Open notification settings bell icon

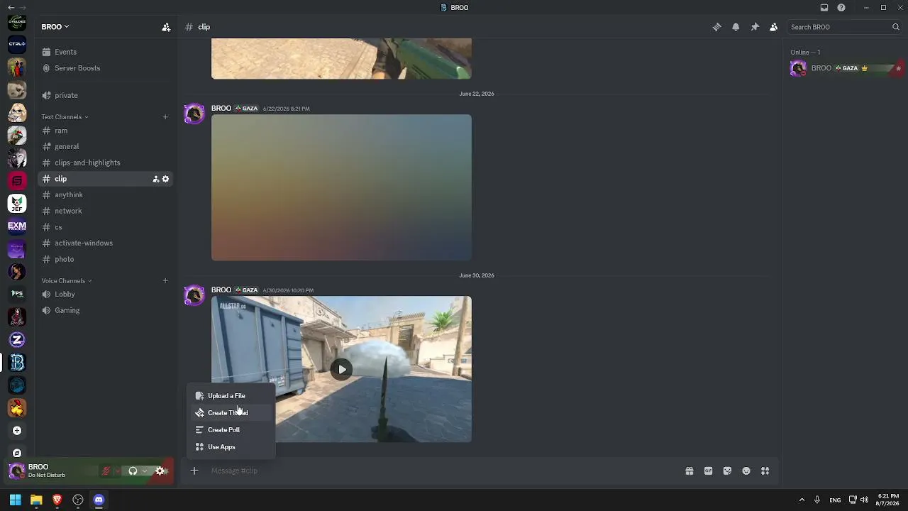(736, 27)
